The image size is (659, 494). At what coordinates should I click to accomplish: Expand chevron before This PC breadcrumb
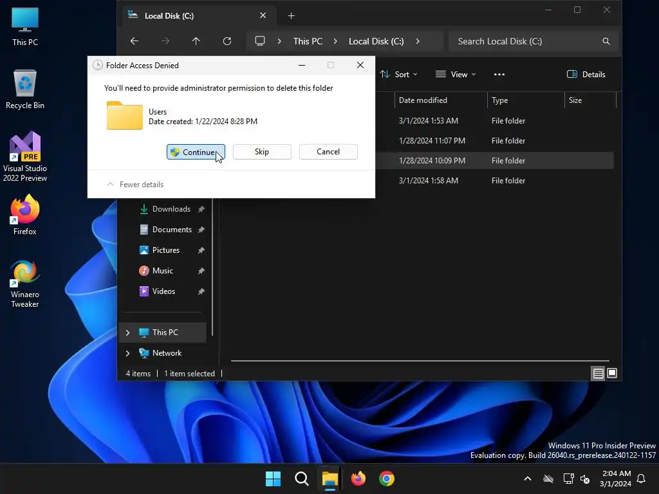point(279,41)
